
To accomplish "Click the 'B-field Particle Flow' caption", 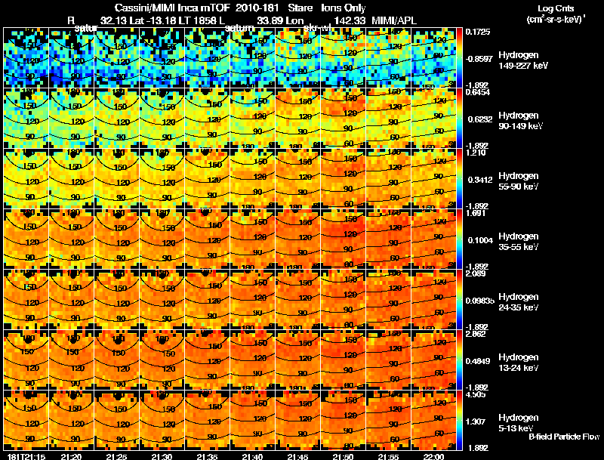I will point(564,437).
